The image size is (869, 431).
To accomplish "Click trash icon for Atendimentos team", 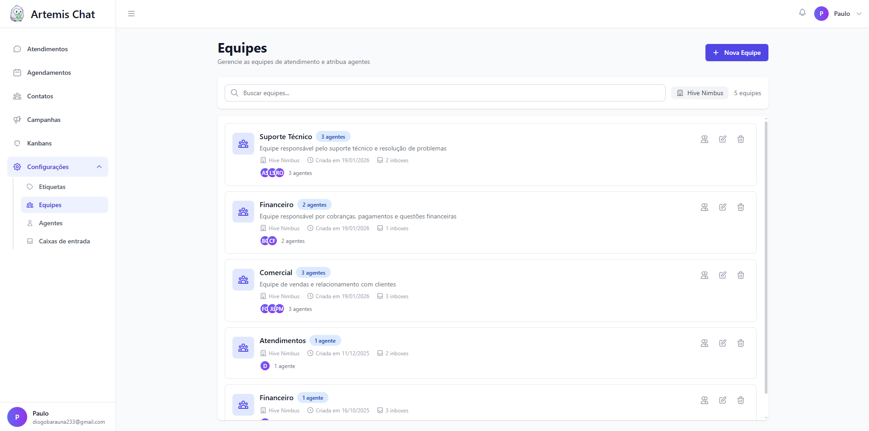I will [740, 343].
